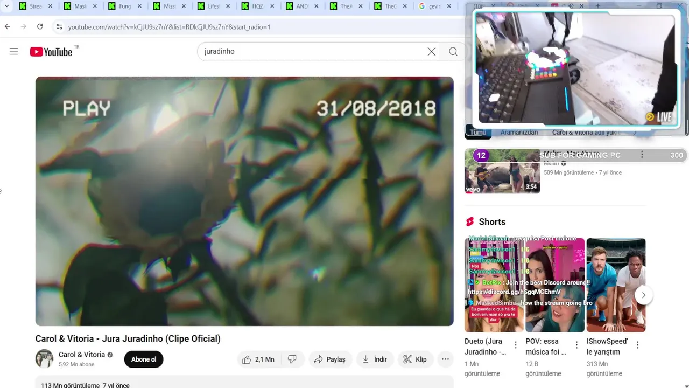This screenshot has width=689, height=388.
Task: Clear the juradinho search text
Action: [432, 52]
